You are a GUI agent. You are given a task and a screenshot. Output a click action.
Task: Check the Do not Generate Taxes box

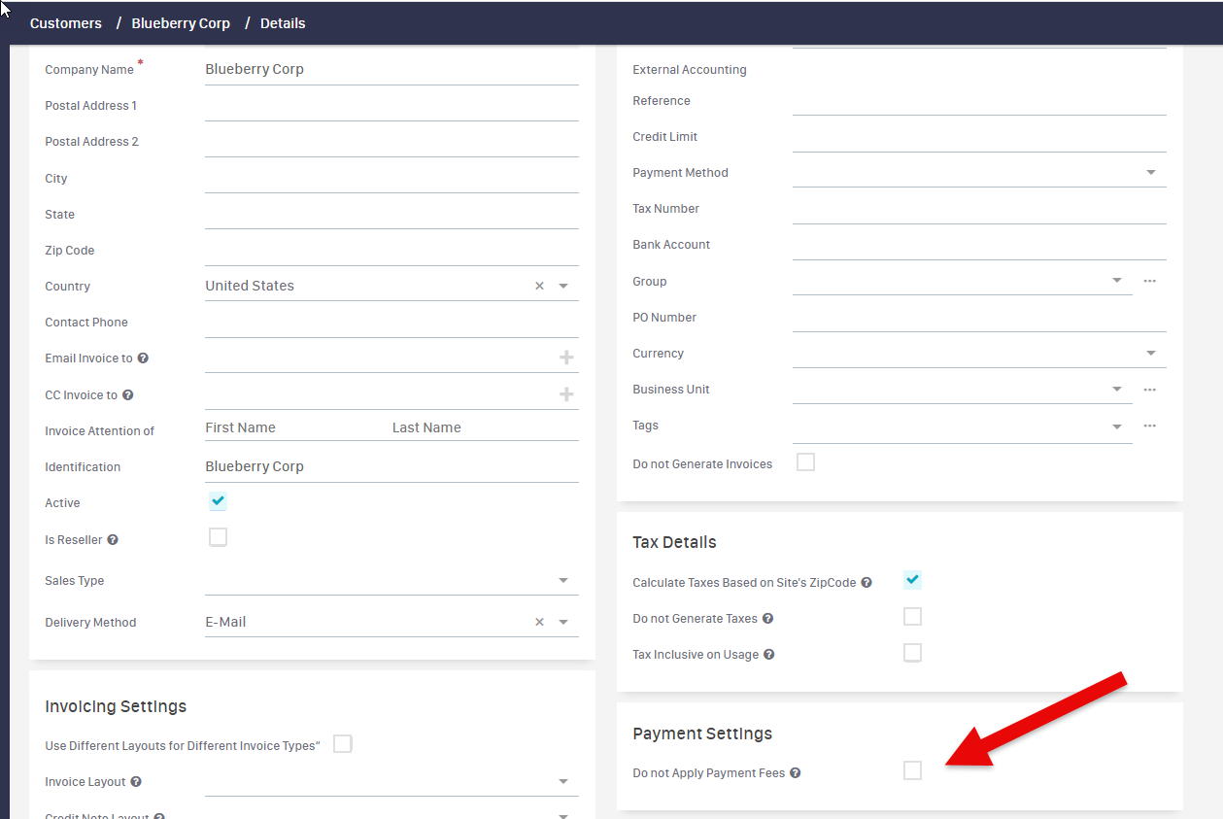tap(912, 617)
